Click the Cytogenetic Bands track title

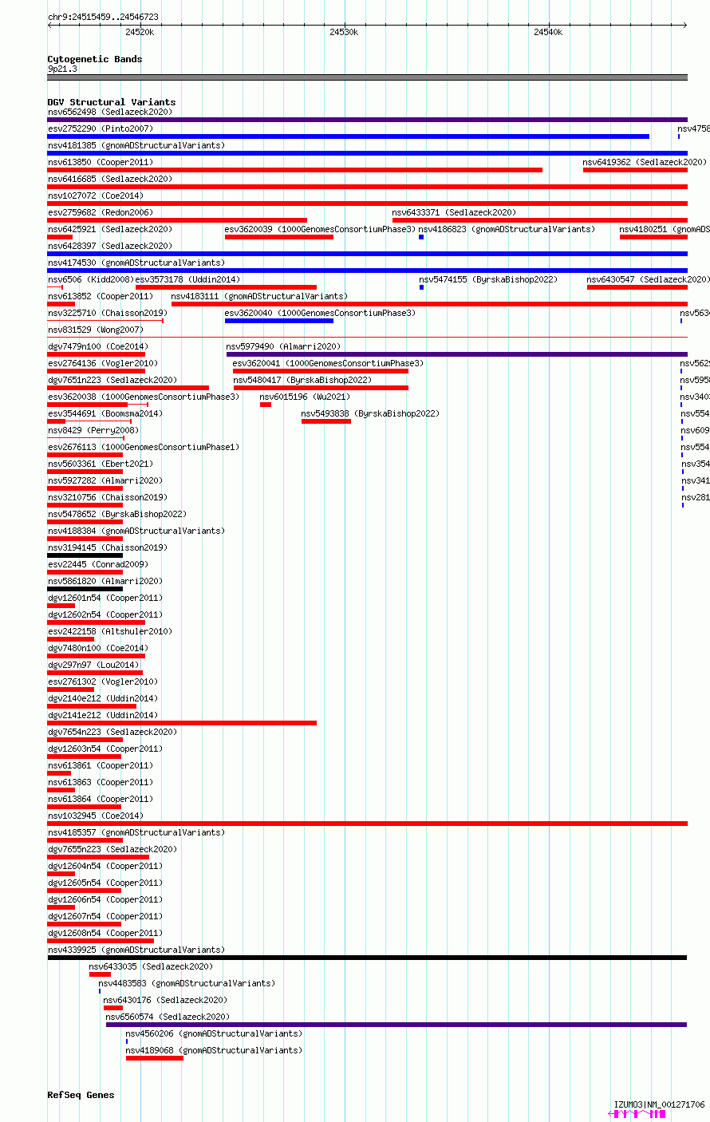click(95, 59)
